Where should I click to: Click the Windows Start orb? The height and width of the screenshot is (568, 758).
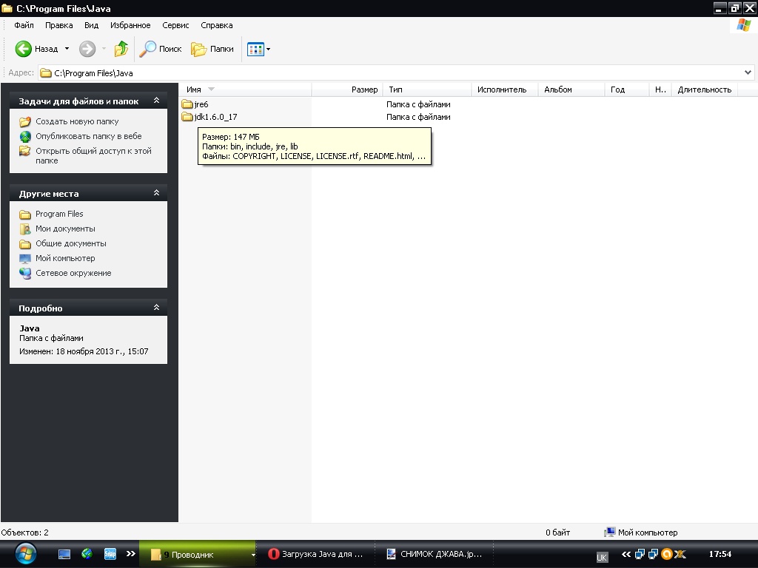[25, 554]
